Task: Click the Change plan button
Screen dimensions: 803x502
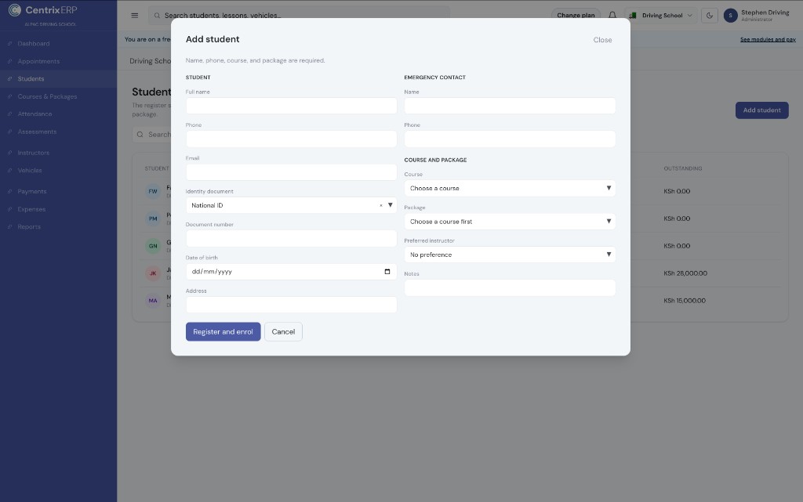Action: click(576, 16)
